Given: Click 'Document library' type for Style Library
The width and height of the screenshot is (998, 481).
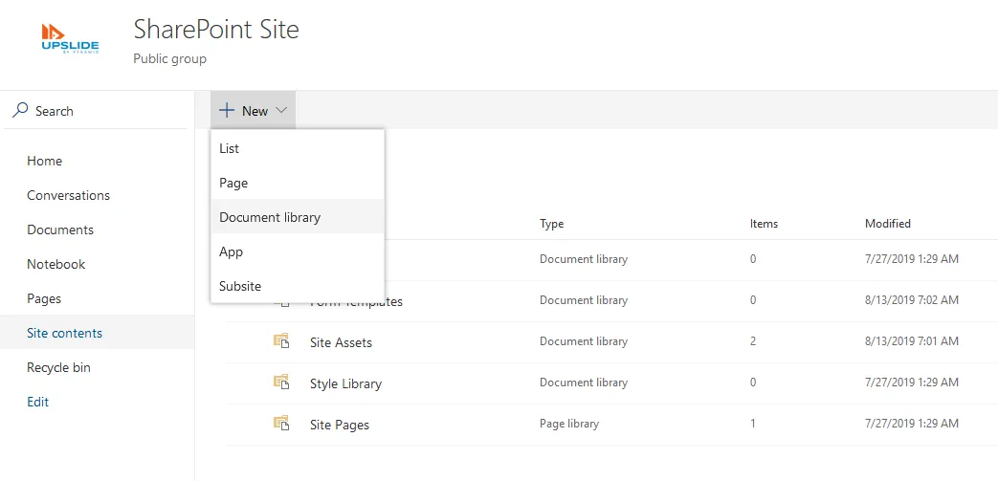Looking at the screenshot, I should [584, 383].
